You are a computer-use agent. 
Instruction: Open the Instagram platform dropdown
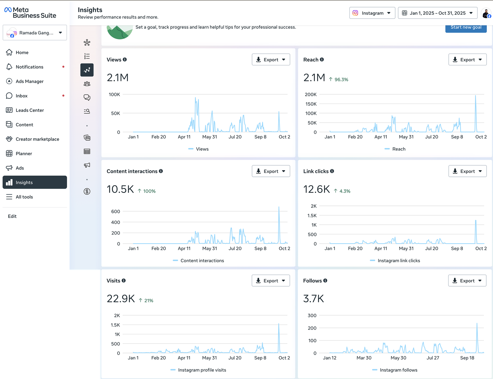(x=372, y=13)
